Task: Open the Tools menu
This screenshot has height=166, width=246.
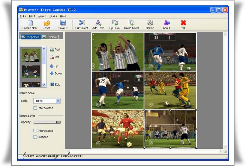Action: click(x=53, y=16)
